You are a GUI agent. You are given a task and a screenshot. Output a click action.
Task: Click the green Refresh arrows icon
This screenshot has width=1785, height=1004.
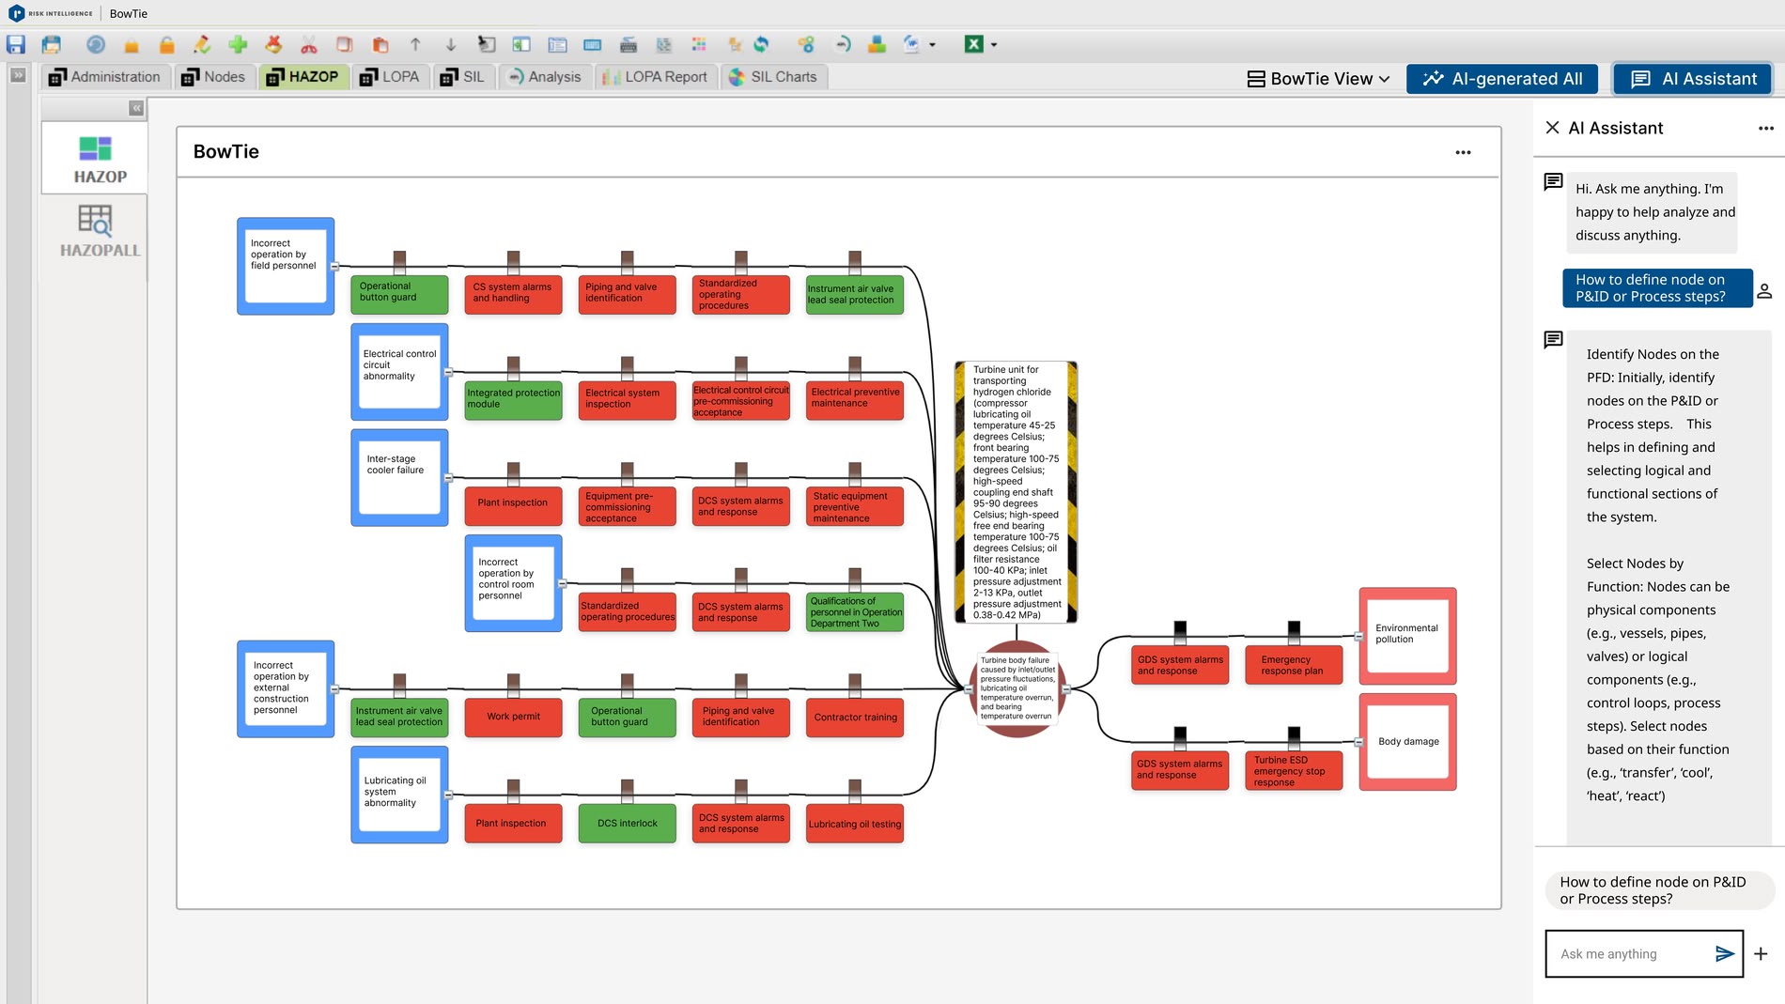[762, 44]
